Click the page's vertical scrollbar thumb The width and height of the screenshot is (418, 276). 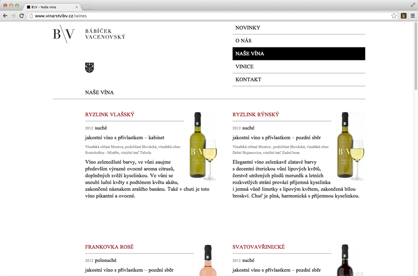coord(415,56)
